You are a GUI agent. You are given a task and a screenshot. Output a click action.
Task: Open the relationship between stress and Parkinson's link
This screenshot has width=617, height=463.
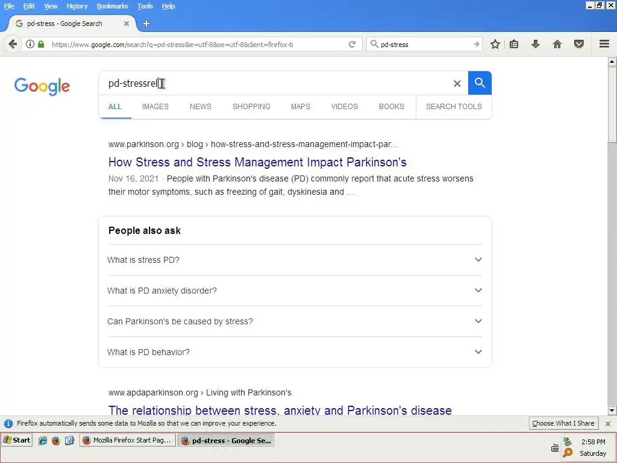coord(280,410)
